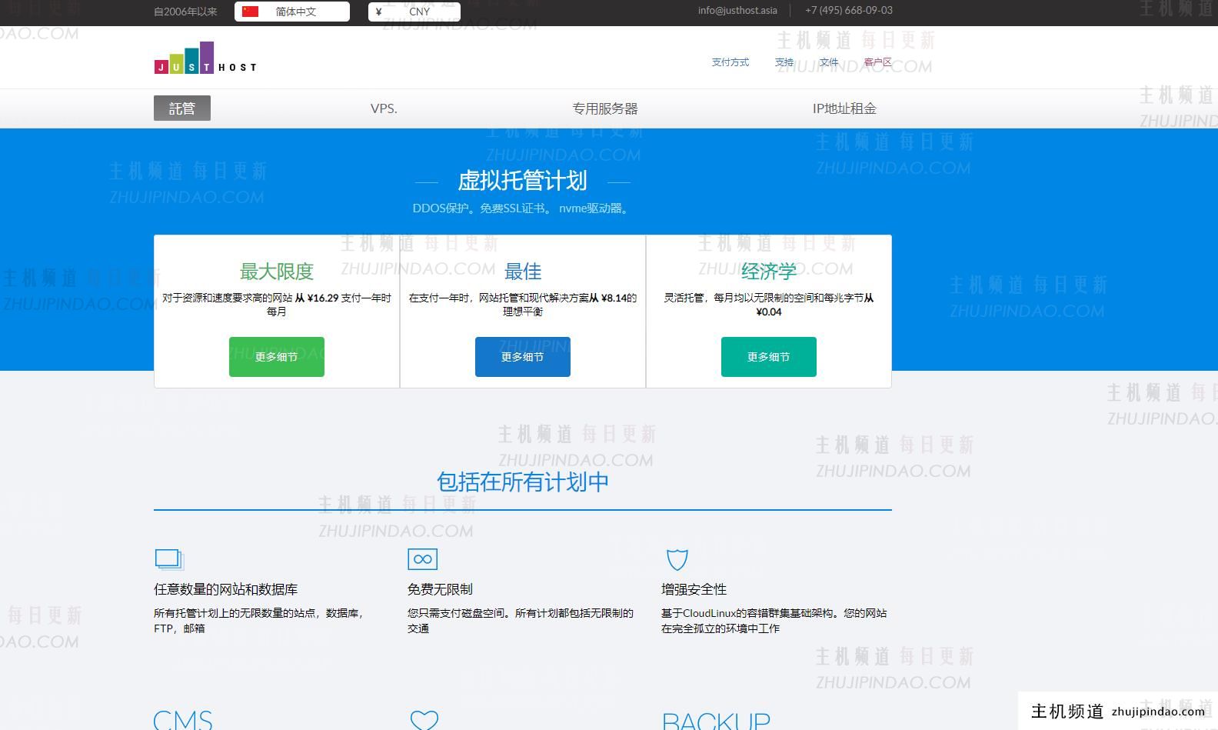Click the 免费无限制 title
This screenshot has width=1218, height=730.
pos(440,589)
